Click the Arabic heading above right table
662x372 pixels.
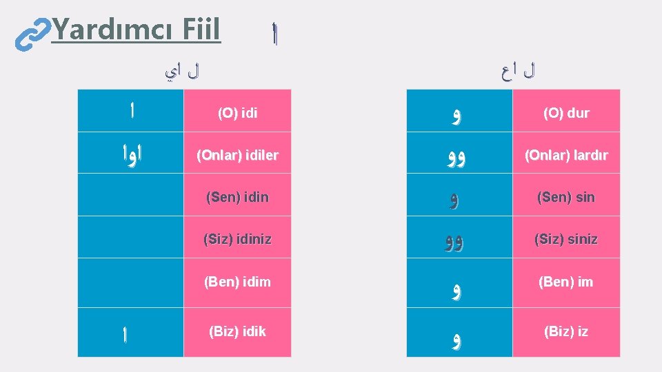pyautogui.click(x=518, y=72)
